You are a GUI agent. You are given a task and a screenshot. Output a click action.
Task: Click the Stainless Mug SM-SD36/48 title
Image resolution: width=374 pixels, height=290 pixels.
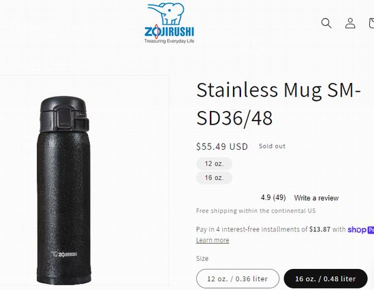click(279, 103)
